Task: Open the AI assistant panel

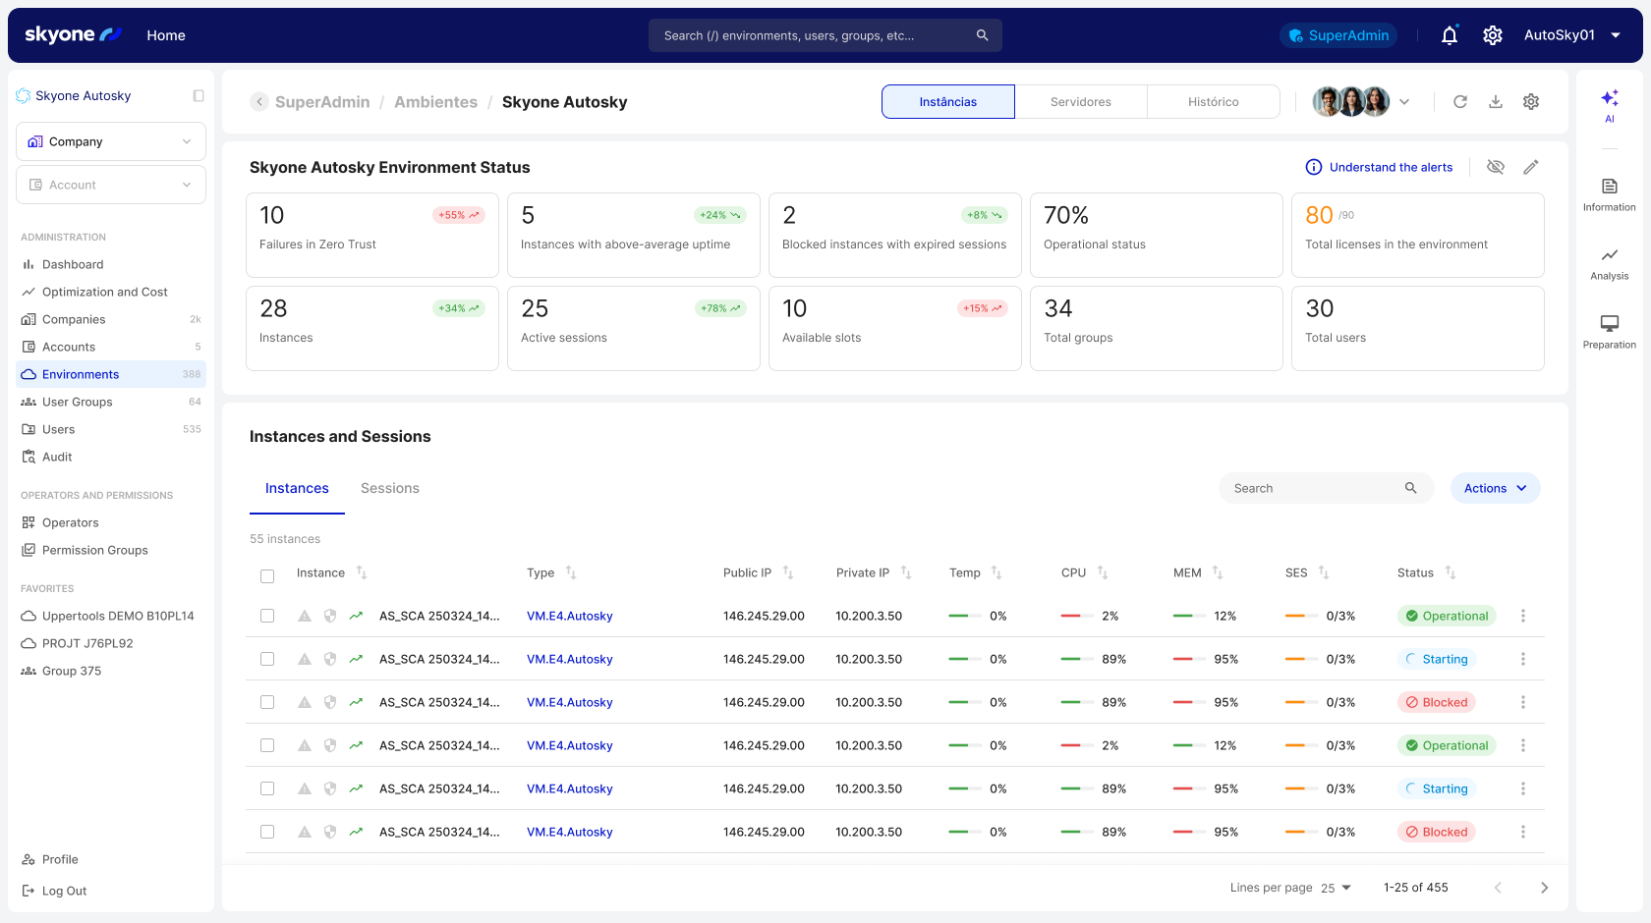Action: click(x=1609, y=104)
